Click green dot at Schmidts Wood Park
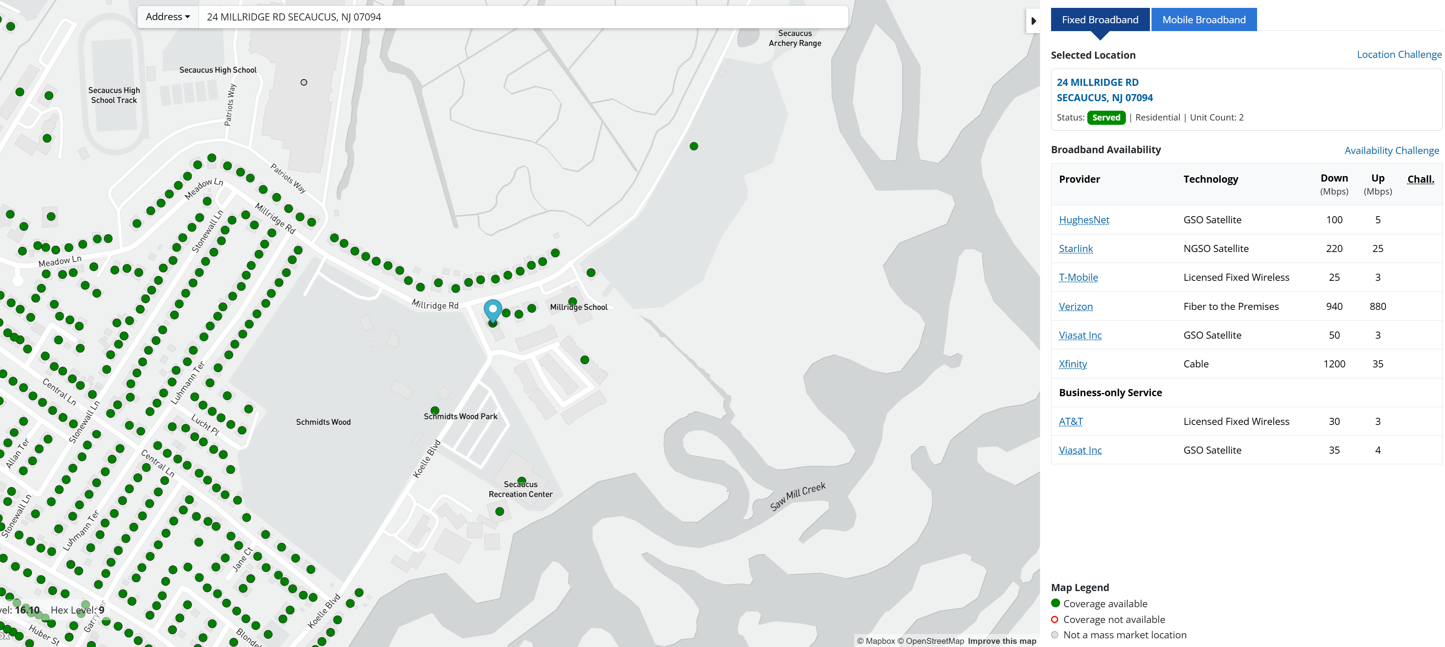 (x=435, y=410)
